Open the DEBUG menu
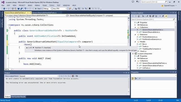181x102 pixels. tap(37, 5)
